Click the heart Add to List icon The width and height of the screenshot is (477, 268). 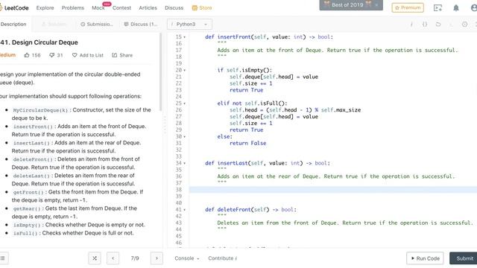click(75, 55)
